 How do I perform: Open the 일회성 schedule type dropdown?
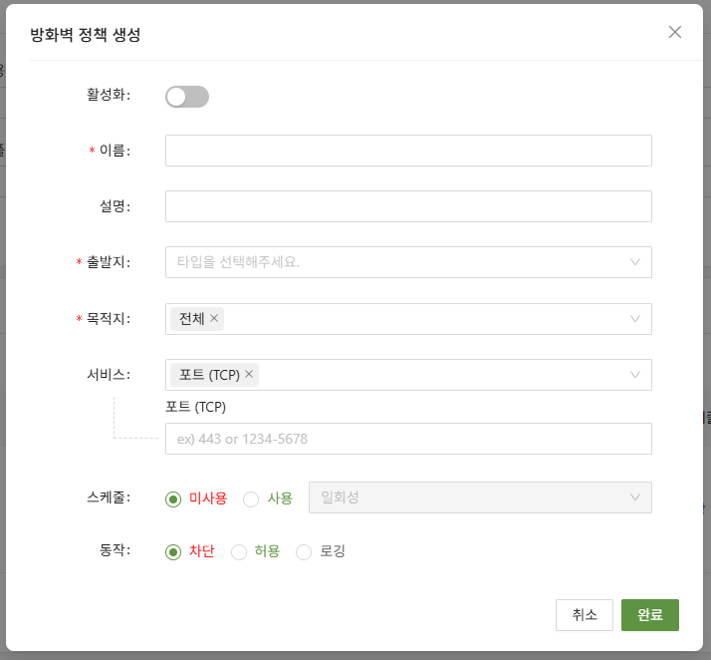pos(480,497)
